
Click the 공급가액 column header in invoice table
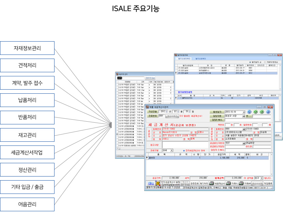[221, 155]
